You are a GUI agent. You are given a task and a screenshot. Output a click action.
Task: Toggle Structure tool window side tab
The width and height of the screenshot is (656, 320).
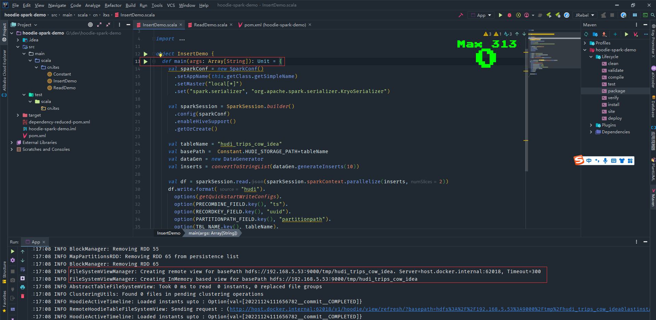click(4, 272)
